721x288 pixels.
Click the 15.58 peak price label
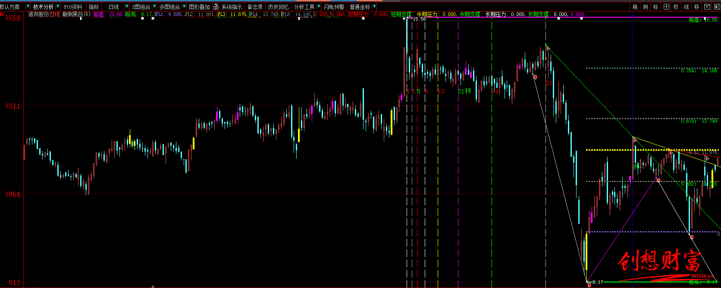(419, 19)
